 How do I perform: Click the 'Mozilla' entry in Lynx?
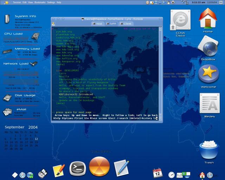point(64,76)
